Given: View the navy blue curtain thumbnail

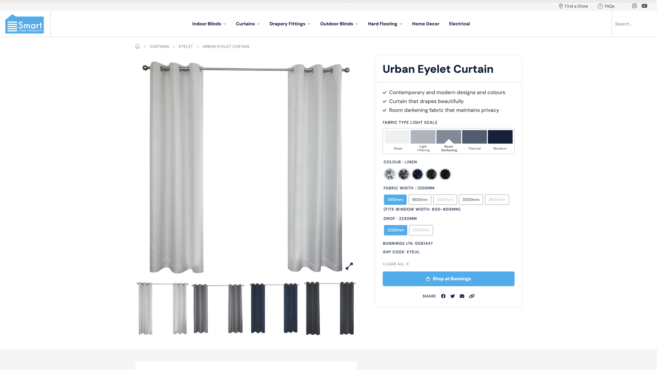Looking at the screenshot, I should [x=274, y=308].
